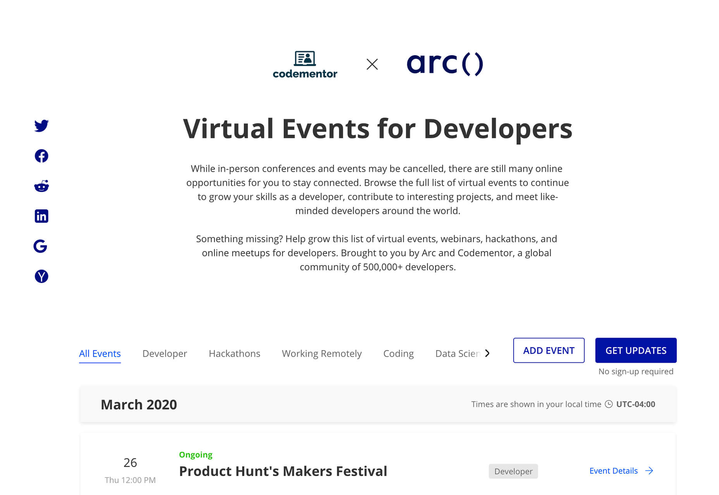Select the All Events tab
Viewport: 719px width, 495px height.
[100, 353]
